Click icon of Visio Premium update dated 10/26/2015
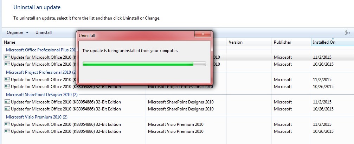Viewport: 354px width, 144px height. pyautogui.click(x=7, y=131)
